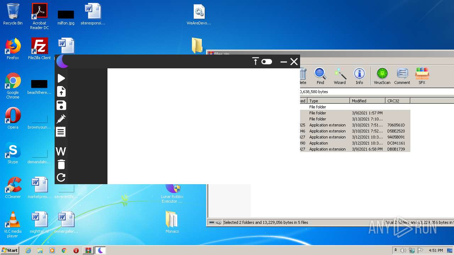Launch CCleaner from desktop
This screenshot has width=454, height=255.
13,188
